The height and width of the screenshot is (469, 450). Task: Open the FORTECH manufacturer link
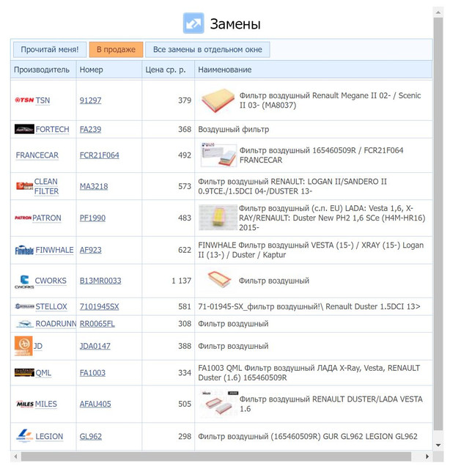tap(52, 129)
